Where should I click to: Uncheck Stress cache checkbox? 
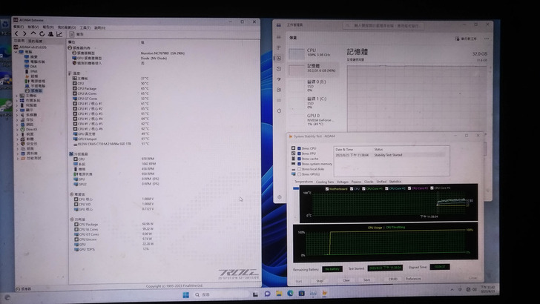299,159
